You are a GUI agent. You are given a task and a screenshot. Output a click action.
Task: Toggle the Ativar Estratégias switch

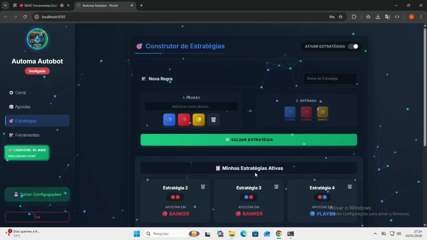point(353,46)
